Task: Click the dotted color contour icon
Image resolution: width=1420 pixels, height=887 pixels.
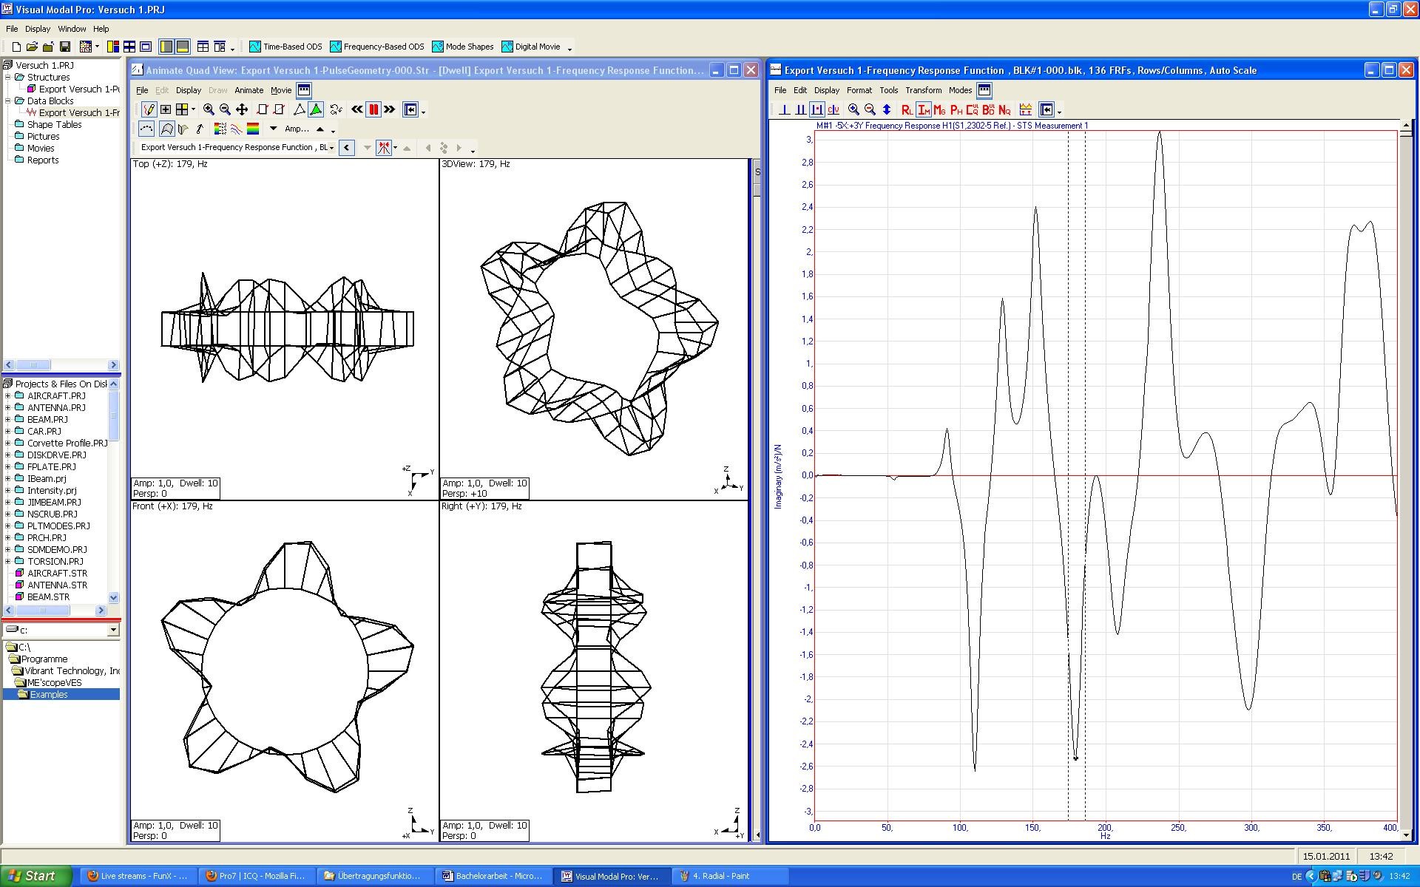Action: click(220, 129)
